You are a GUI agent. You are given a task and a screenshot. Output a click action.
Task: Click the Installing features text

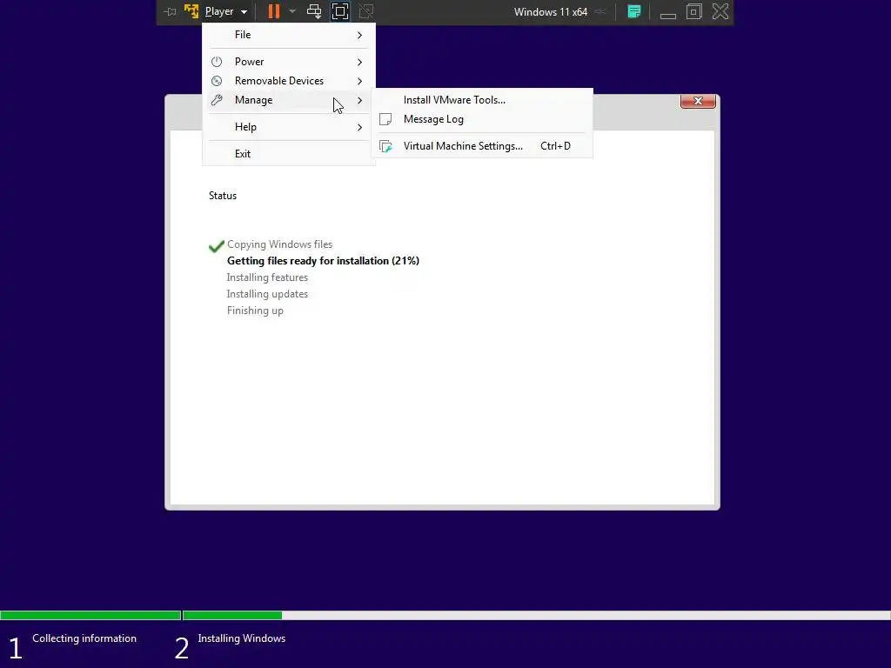tap(267, 277)
